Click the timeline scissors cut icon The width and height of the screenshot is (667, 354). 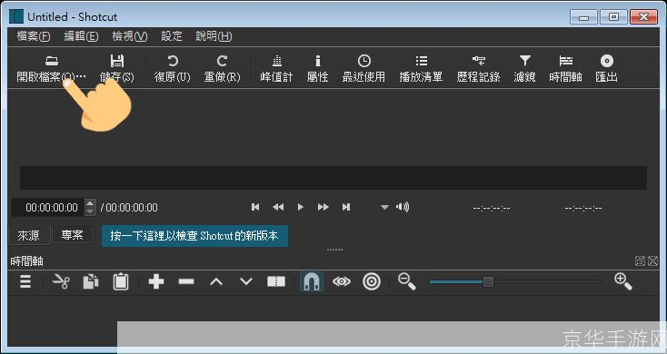61,281
